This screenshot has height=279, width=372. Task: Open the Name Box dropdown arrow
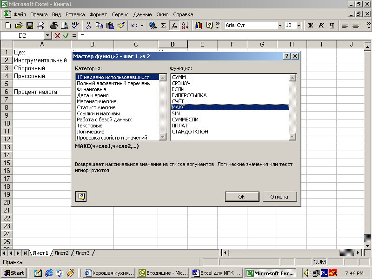[x=48, y=36]
